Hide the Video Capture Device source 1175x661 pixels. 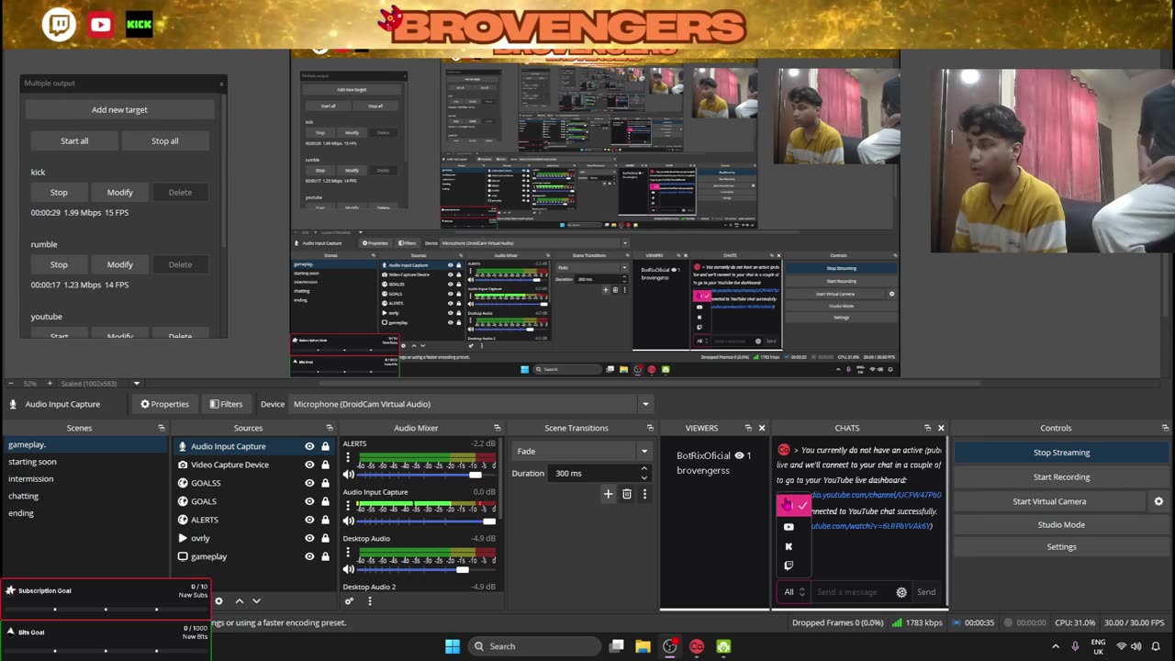(x=309, y=465)
